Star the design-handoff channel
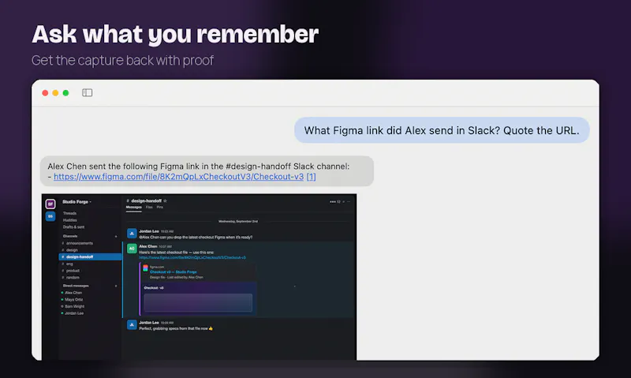631x378 pixels. click(165, 200)
